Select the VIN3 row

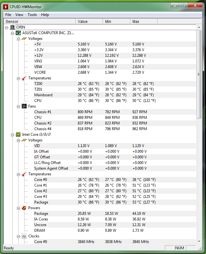tap(115, 61)
